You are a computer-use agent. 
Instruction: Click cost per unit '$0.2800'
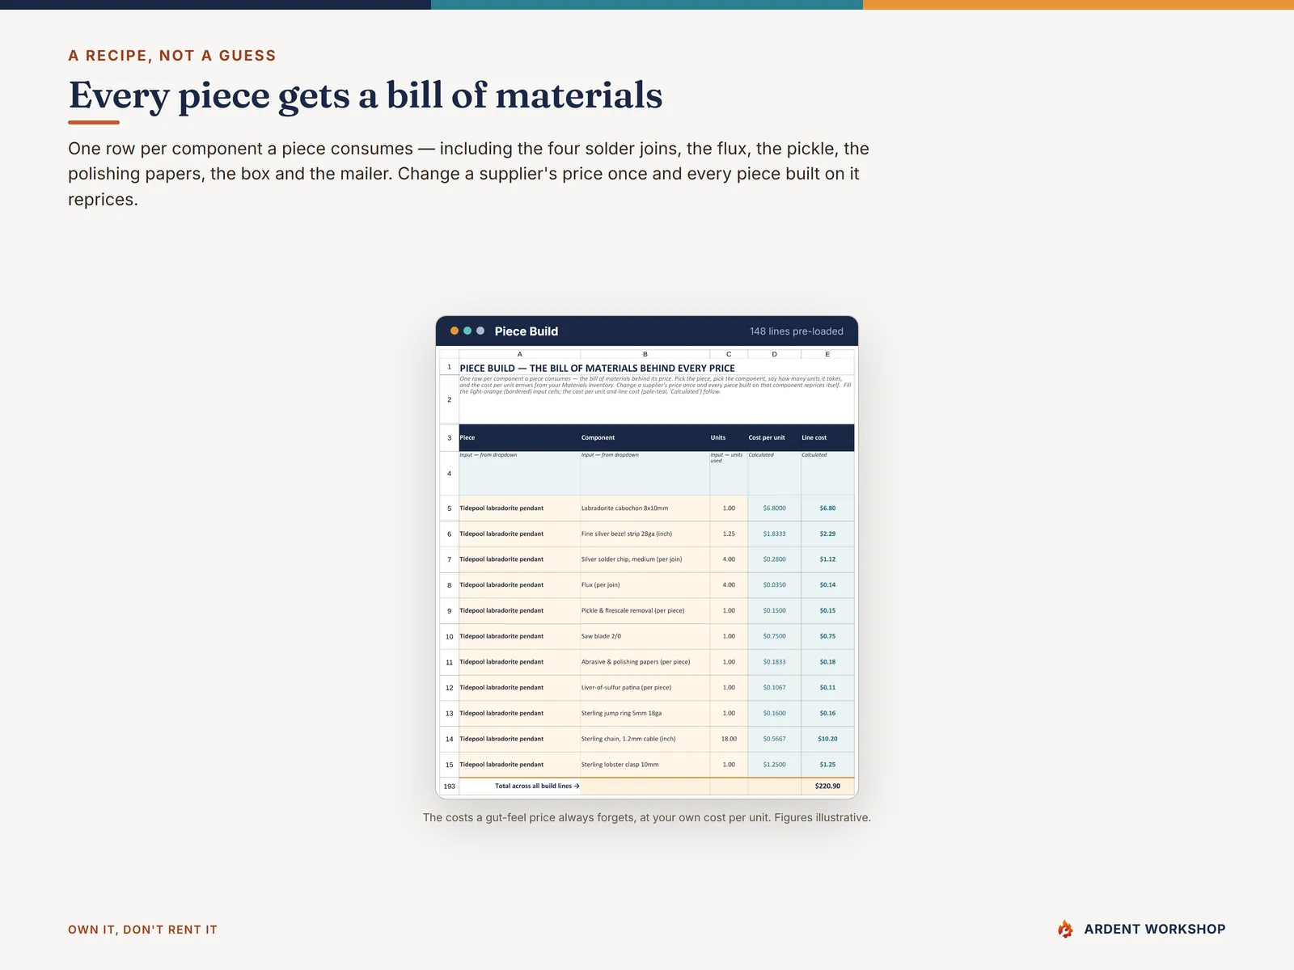[774, 559]
